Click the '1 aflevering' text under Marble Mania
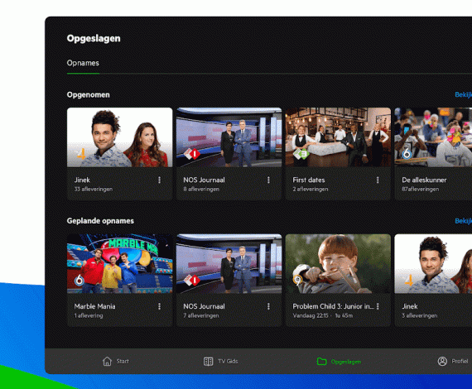This screenshot has height=389, width=472. coord(89,315)
